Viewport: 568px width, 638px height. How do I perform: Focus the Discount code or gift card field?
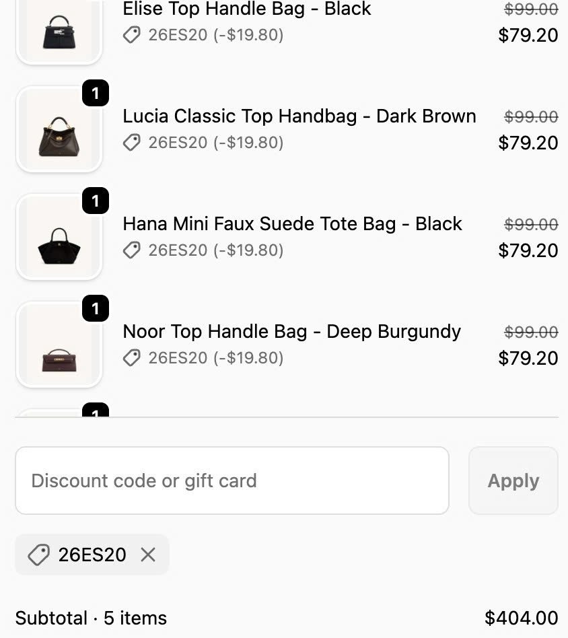tap(232, 481)
